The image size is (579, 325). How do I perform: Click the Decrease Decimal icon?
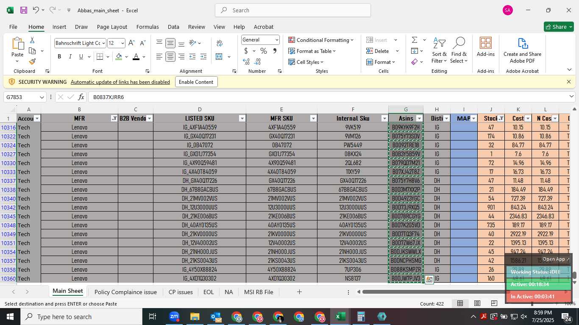(x=258, y=62)
